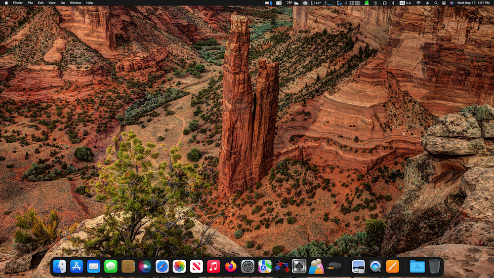The height and width of the screenshot is (278, 494).
Task: Open Control Center from the menu bar
Action: pos(444,3)
